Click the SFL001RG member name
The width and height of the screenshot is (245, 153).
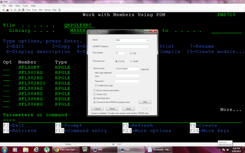[x=30, y=73]
